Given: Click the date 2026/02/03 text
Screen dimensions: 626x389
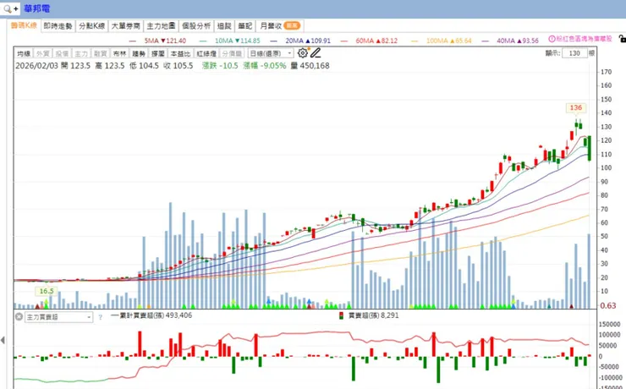Looking at the screenshot, I should click(36, 66).
